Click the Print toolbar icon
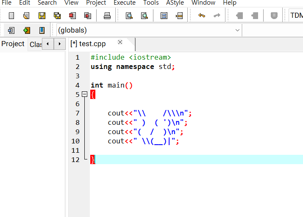The height and width of the screenshot is (217, 303). [107, 15]
